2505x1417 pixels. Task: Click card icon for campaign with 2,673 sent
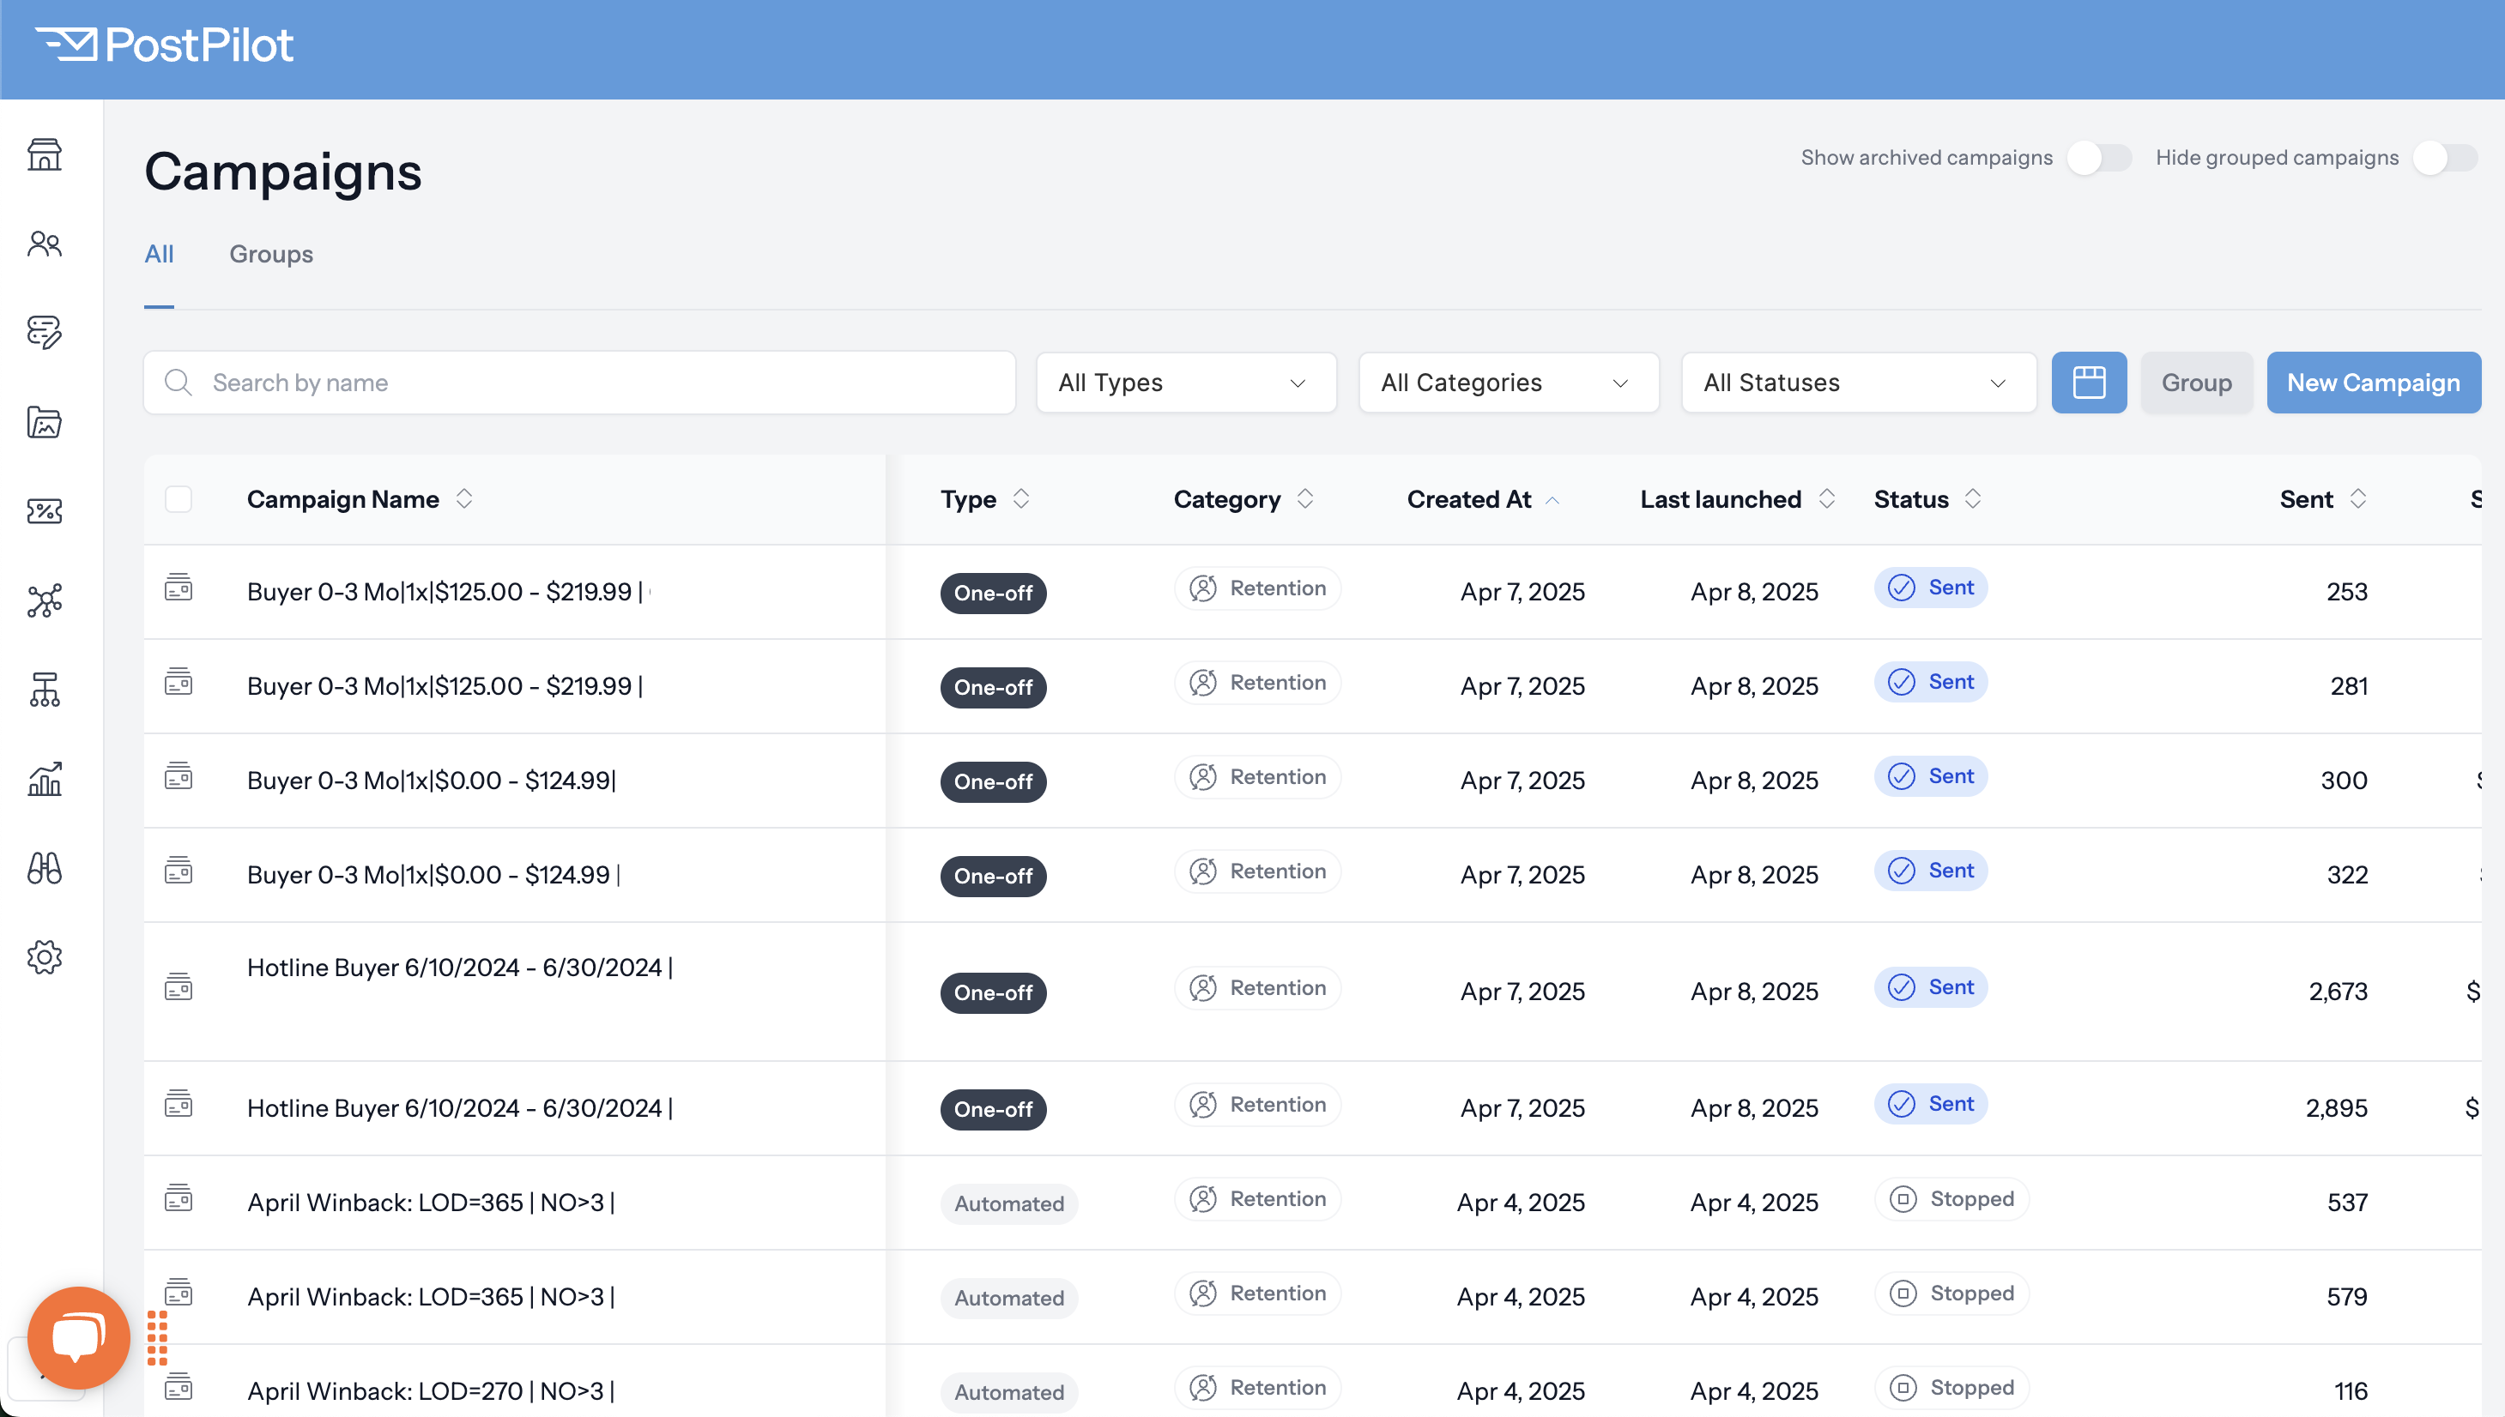point(178,986)
